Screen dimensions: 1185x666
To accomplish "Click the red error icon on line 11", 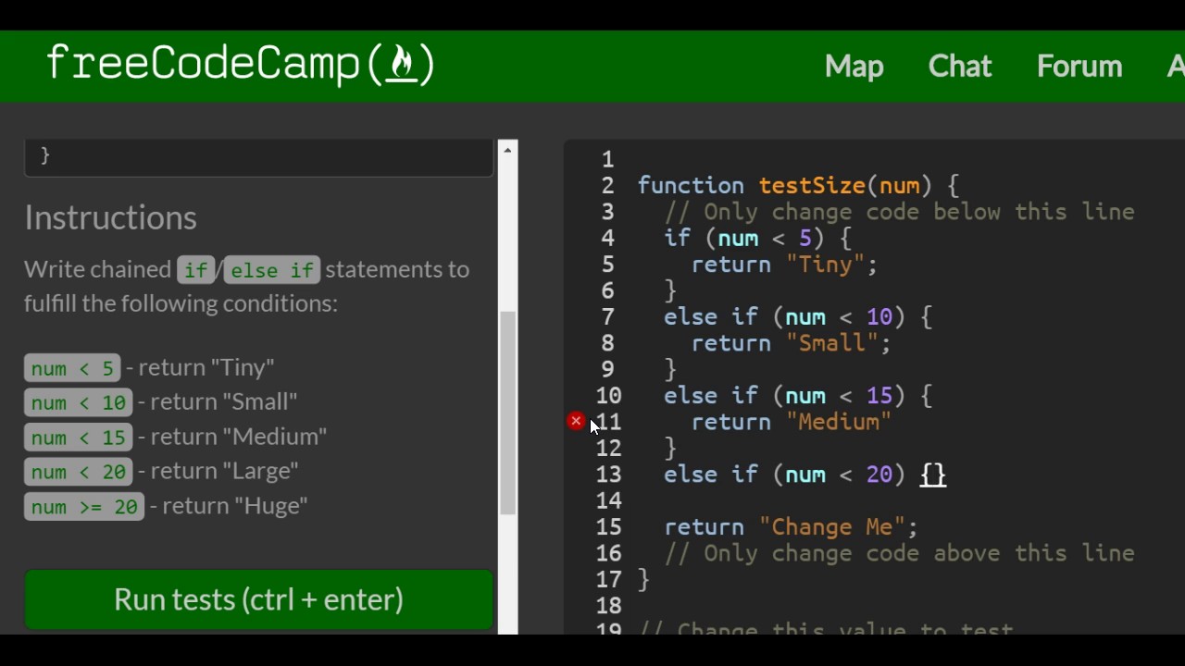I will (576, 421).
